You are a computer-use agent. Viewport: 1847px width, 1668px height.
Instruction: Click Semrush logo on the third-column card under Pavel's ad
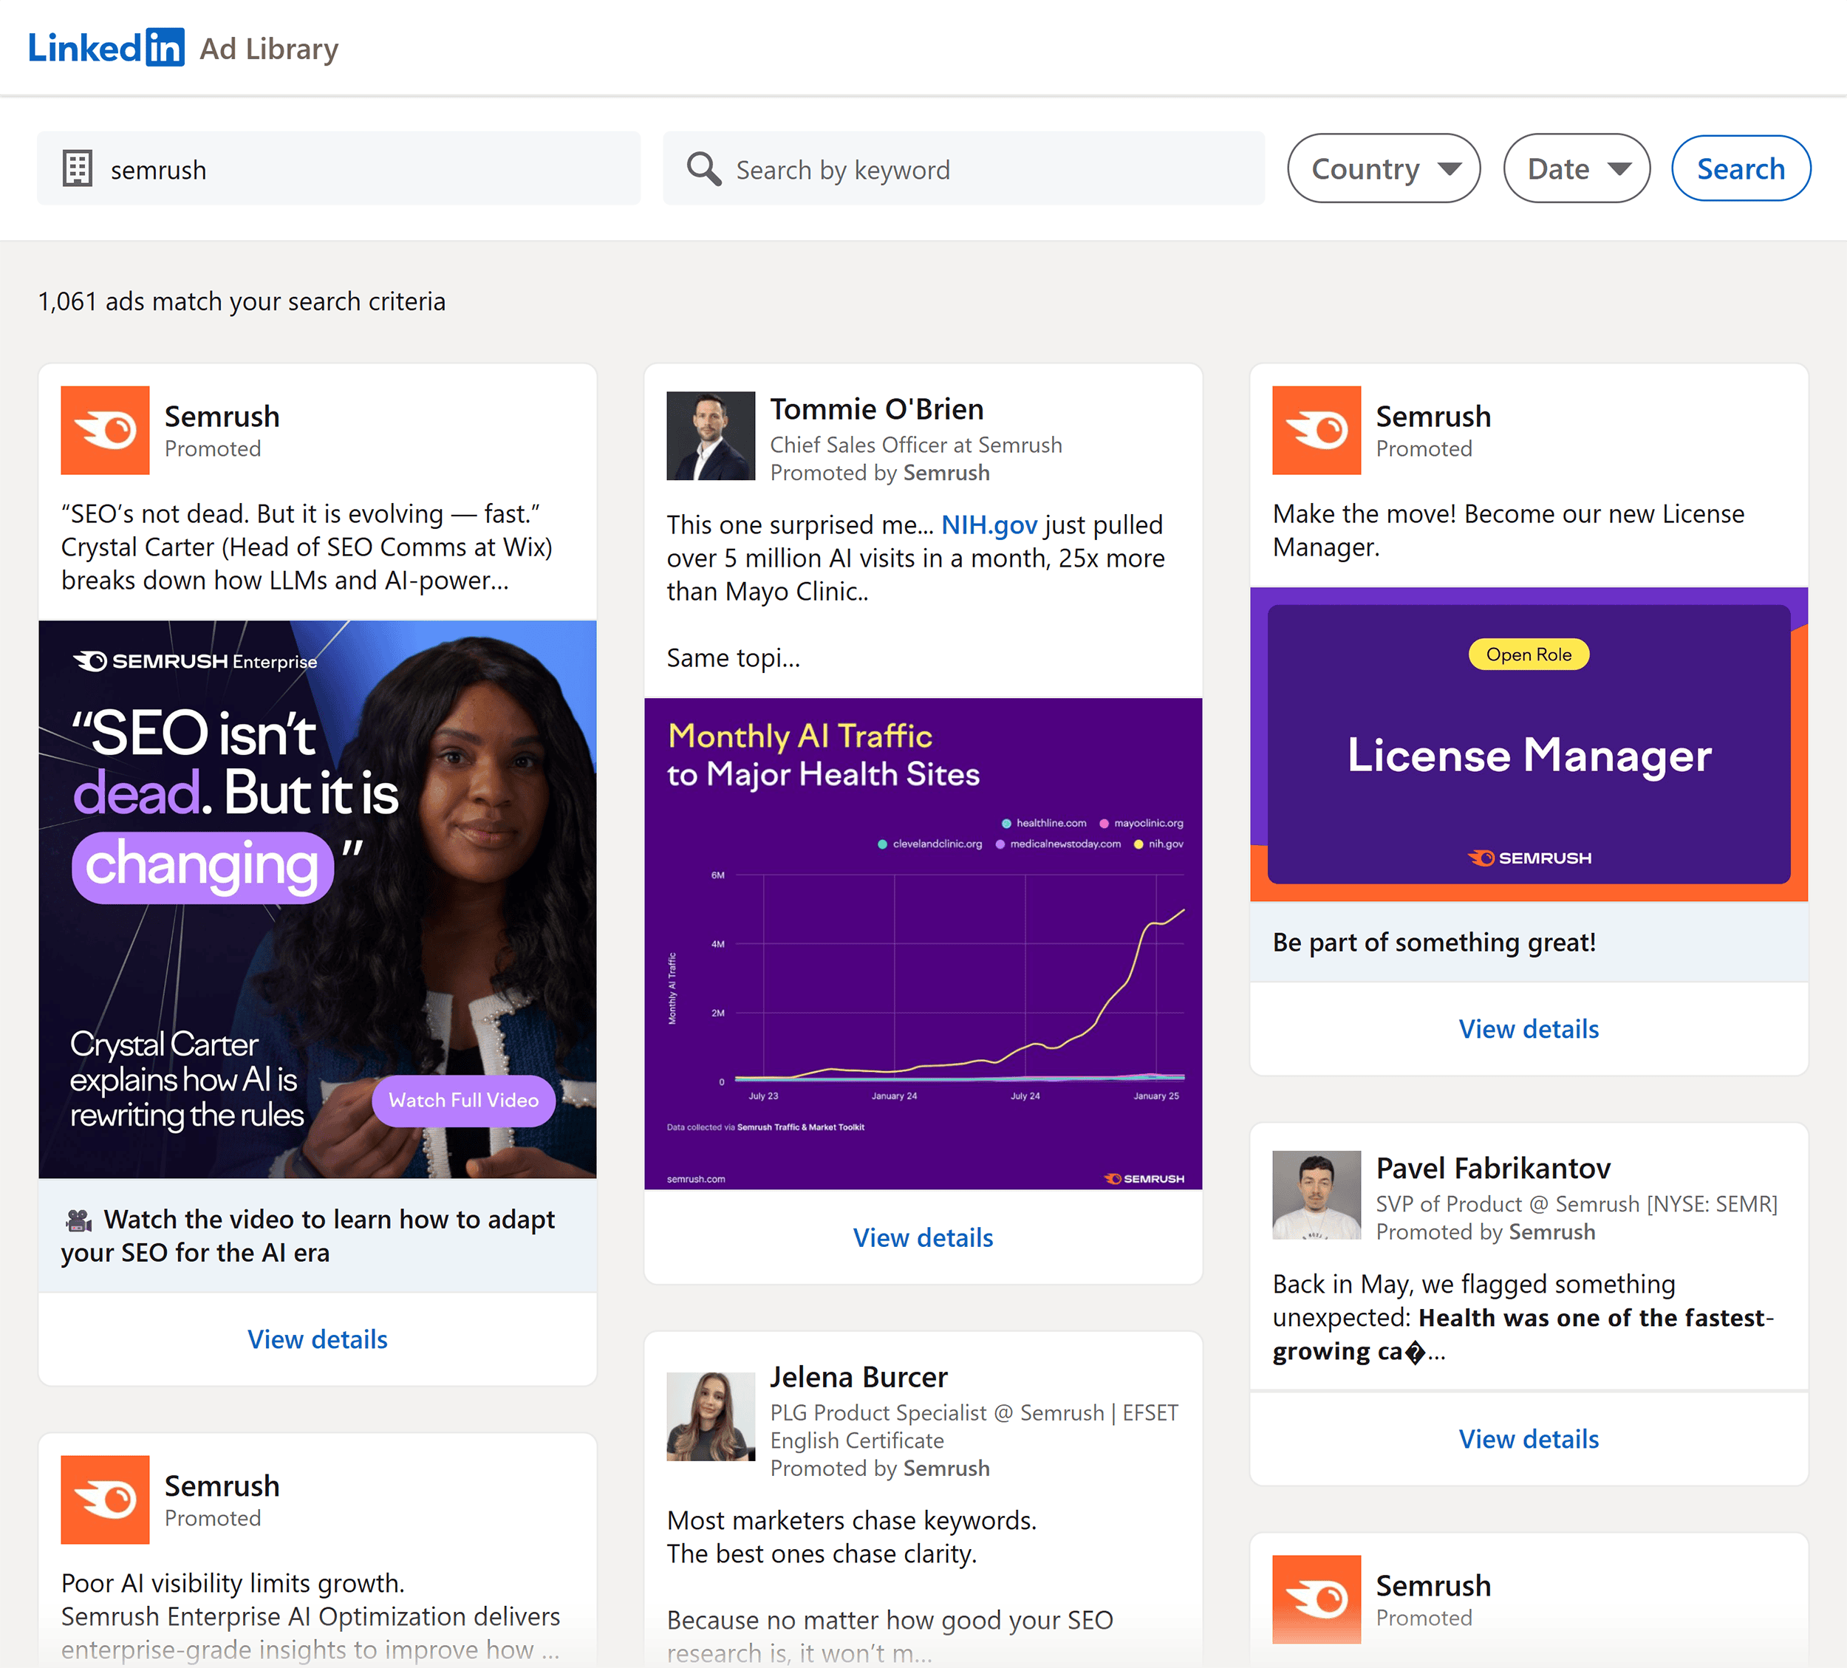1317,1599
